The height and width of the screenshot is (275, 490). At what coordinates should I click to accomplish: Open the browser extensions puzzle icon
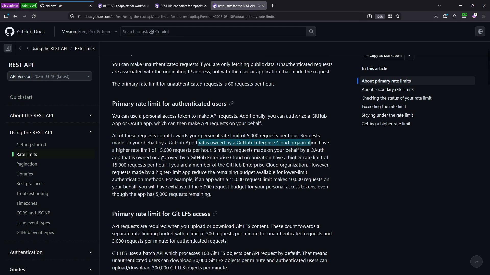[x=455, y=16]
